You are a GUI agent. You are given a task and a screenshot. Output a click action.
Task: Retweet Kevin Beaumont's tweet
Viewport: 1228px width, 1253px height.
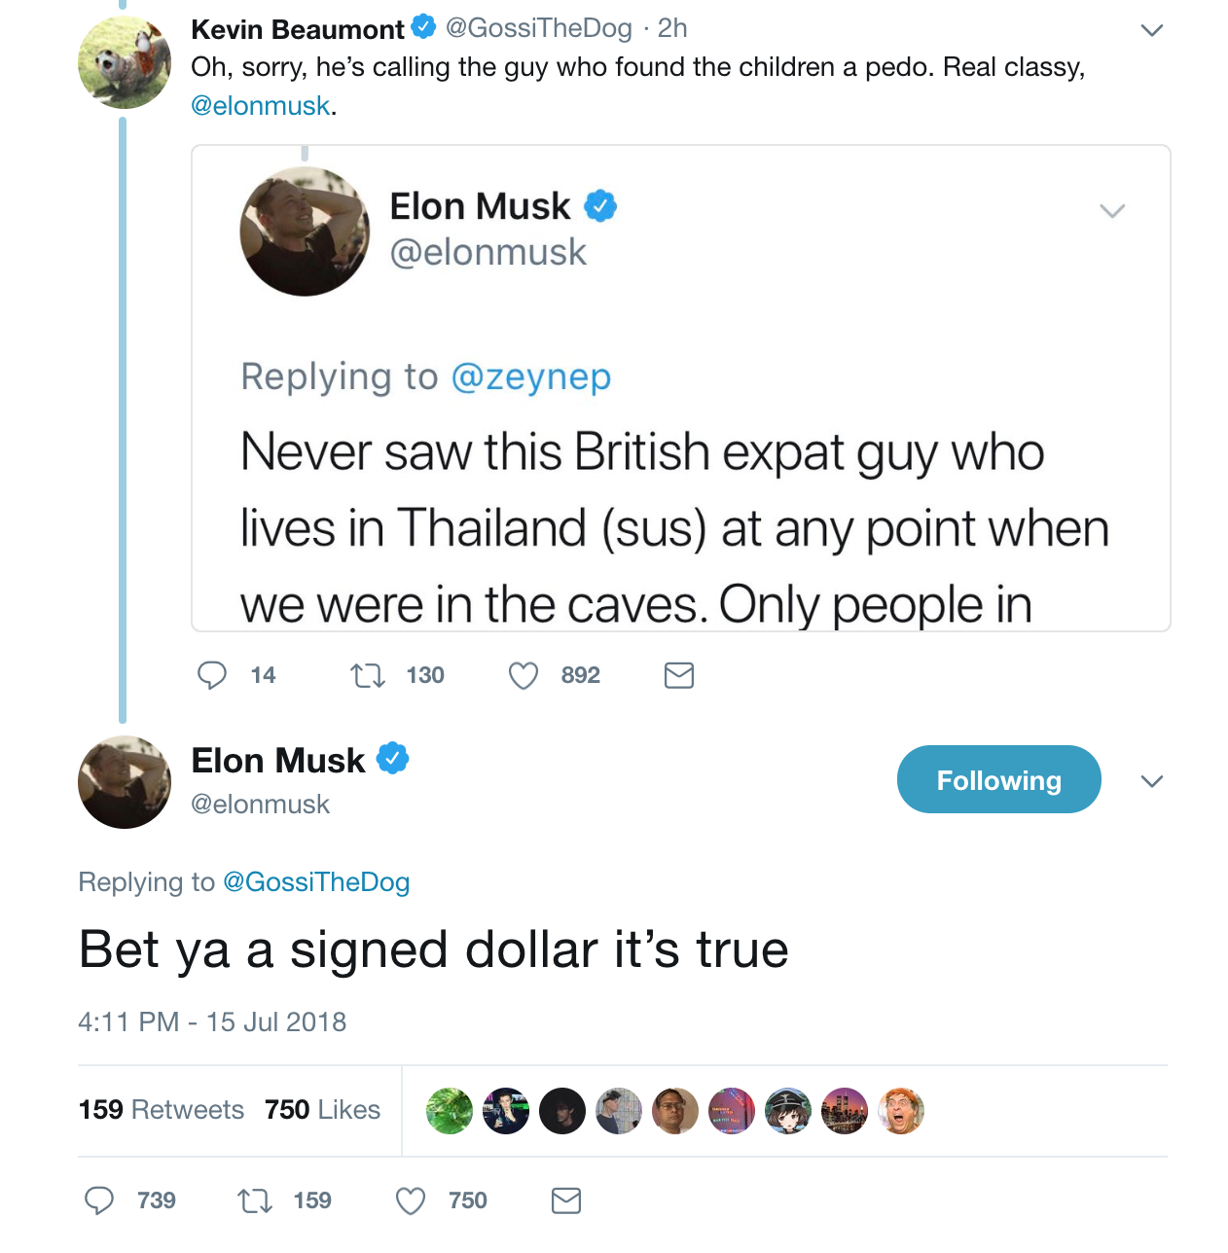pos(368,675)
